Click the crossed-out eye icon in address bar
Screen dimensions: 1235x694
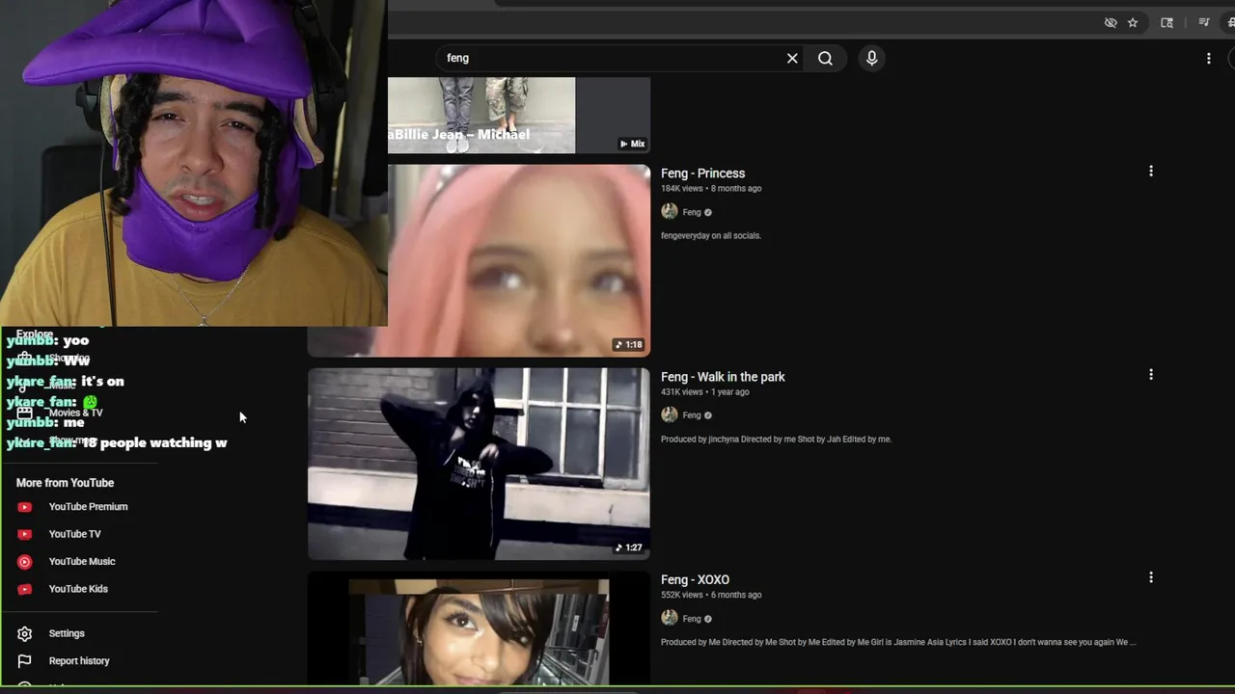point(1111,23)
